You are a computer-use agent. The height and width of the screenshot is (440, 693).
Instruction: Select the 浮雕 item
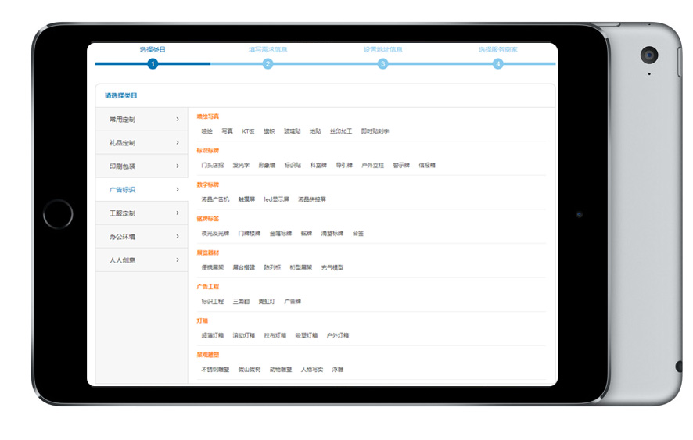(x=337, y=369)
